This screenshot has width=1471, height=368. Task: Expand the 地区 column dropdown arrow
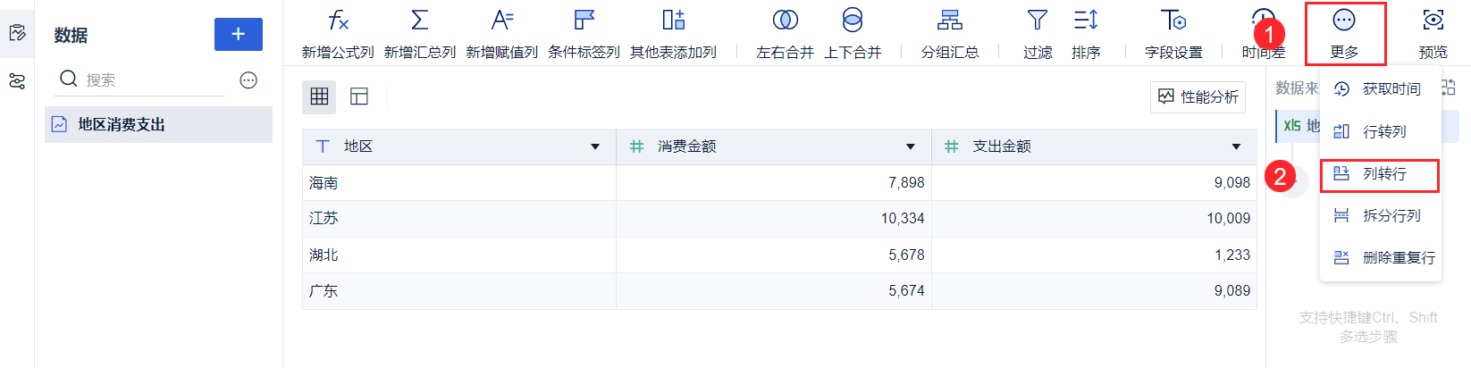click(595, 146)
